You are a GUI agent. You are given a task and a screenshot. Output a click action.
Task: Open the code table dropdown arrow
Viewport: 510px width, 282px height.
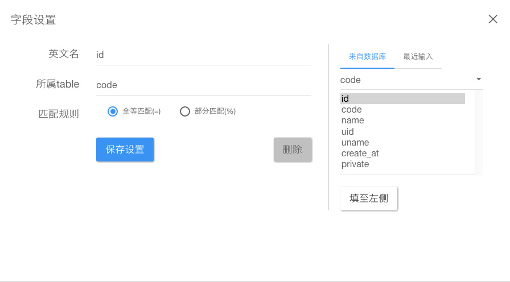[479, 79]
